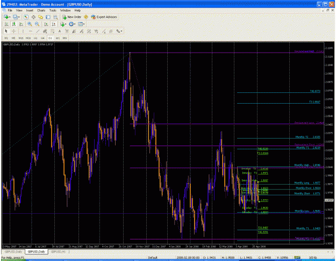Select the active GBPUSD,Daily tab

[36, 252]
